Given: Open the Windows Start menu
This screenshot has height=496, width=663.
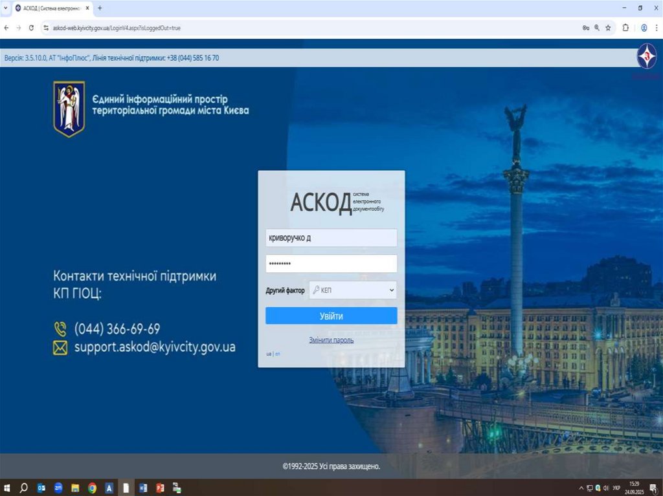Looking at the screenshot, I should [6, 488].
